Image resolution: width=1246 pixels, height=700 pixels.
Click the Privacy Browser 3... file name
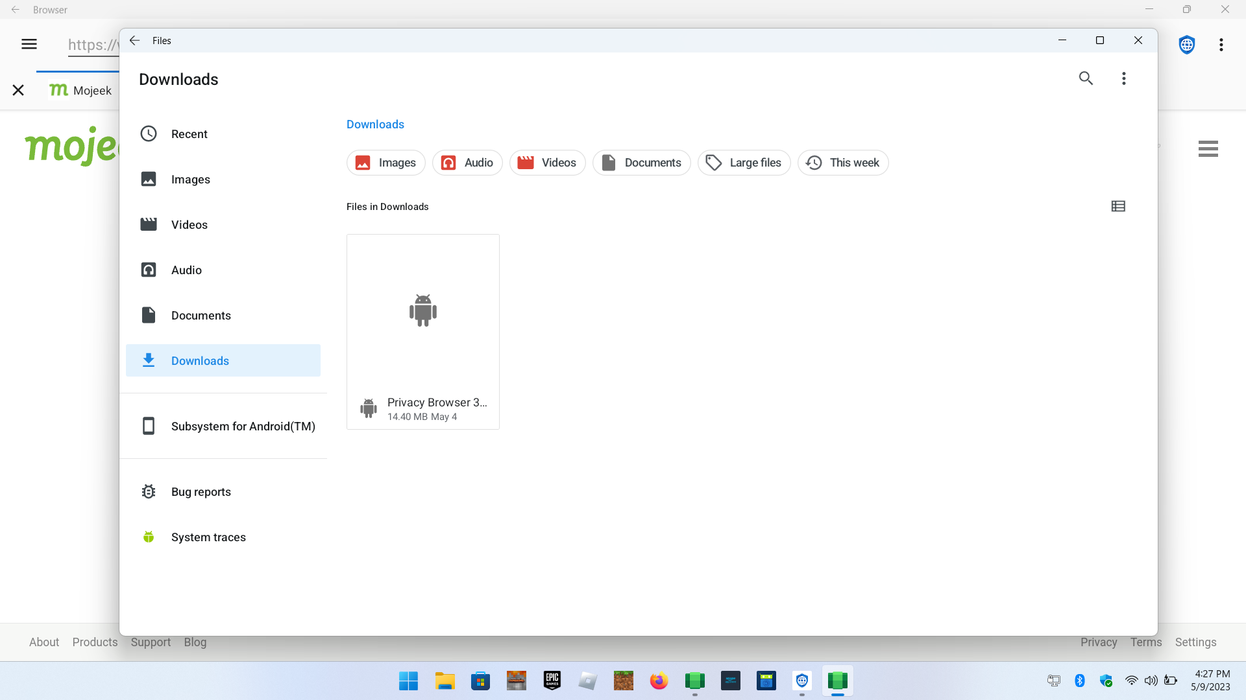pyautogui.click(x=437, y=402)
